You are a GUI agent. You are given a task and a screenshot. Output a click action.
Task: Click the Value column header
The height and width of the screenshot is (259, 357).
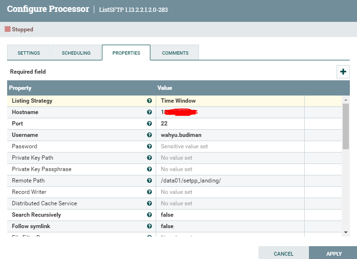(165, 88)
